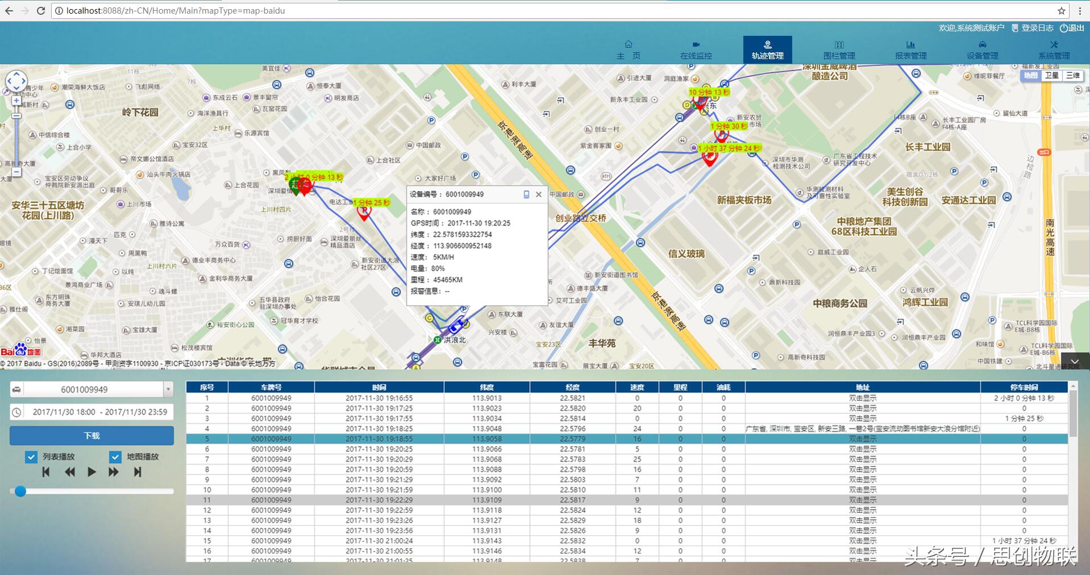Click the map zoom-in plus button
This screenshot has width=1090, height=575.
pos(16,101)
